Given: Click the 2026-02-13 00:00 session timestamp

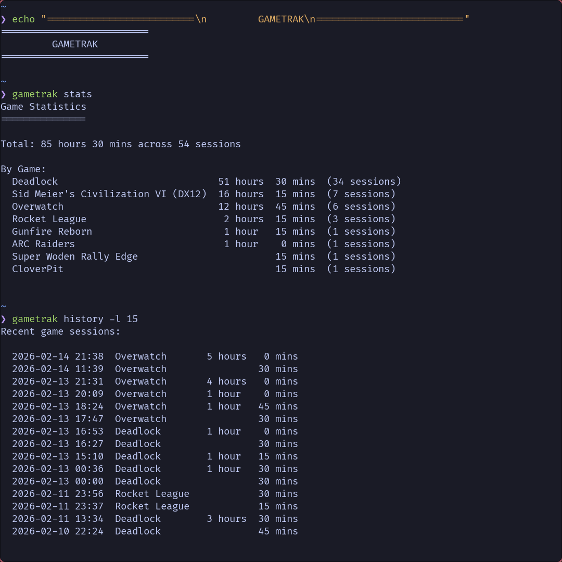Looking at the screenshot, I should click(58, 481).
